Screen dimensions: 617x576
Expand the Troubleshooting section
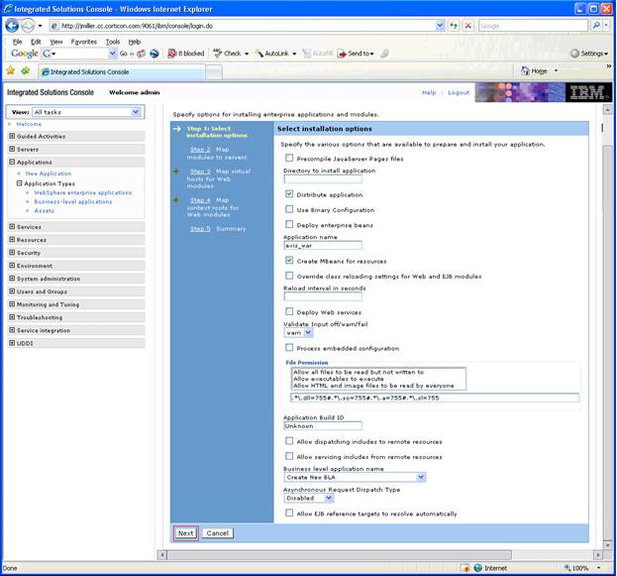12,317
